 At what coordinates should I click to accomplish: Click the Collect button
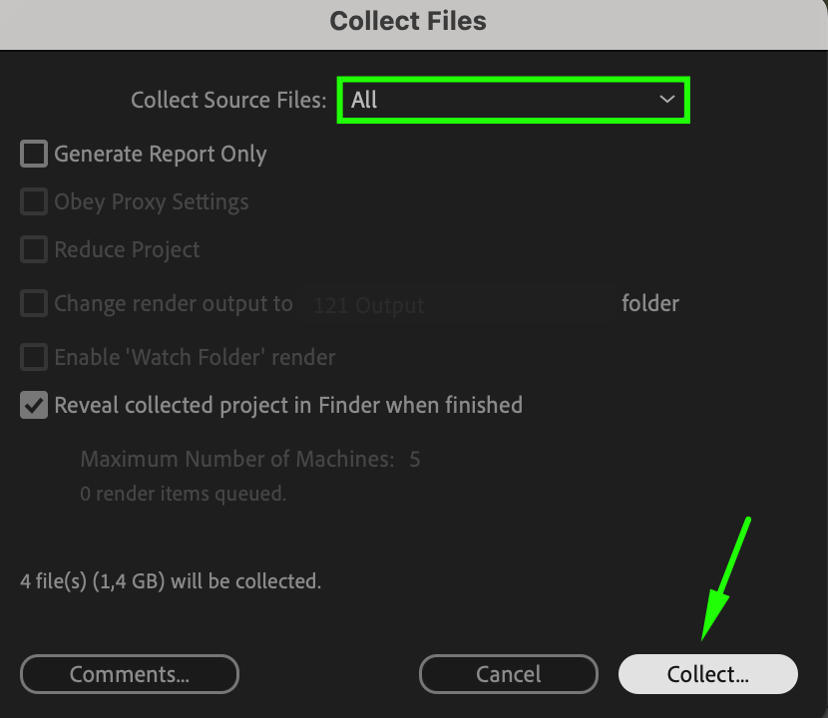point(708,674)
